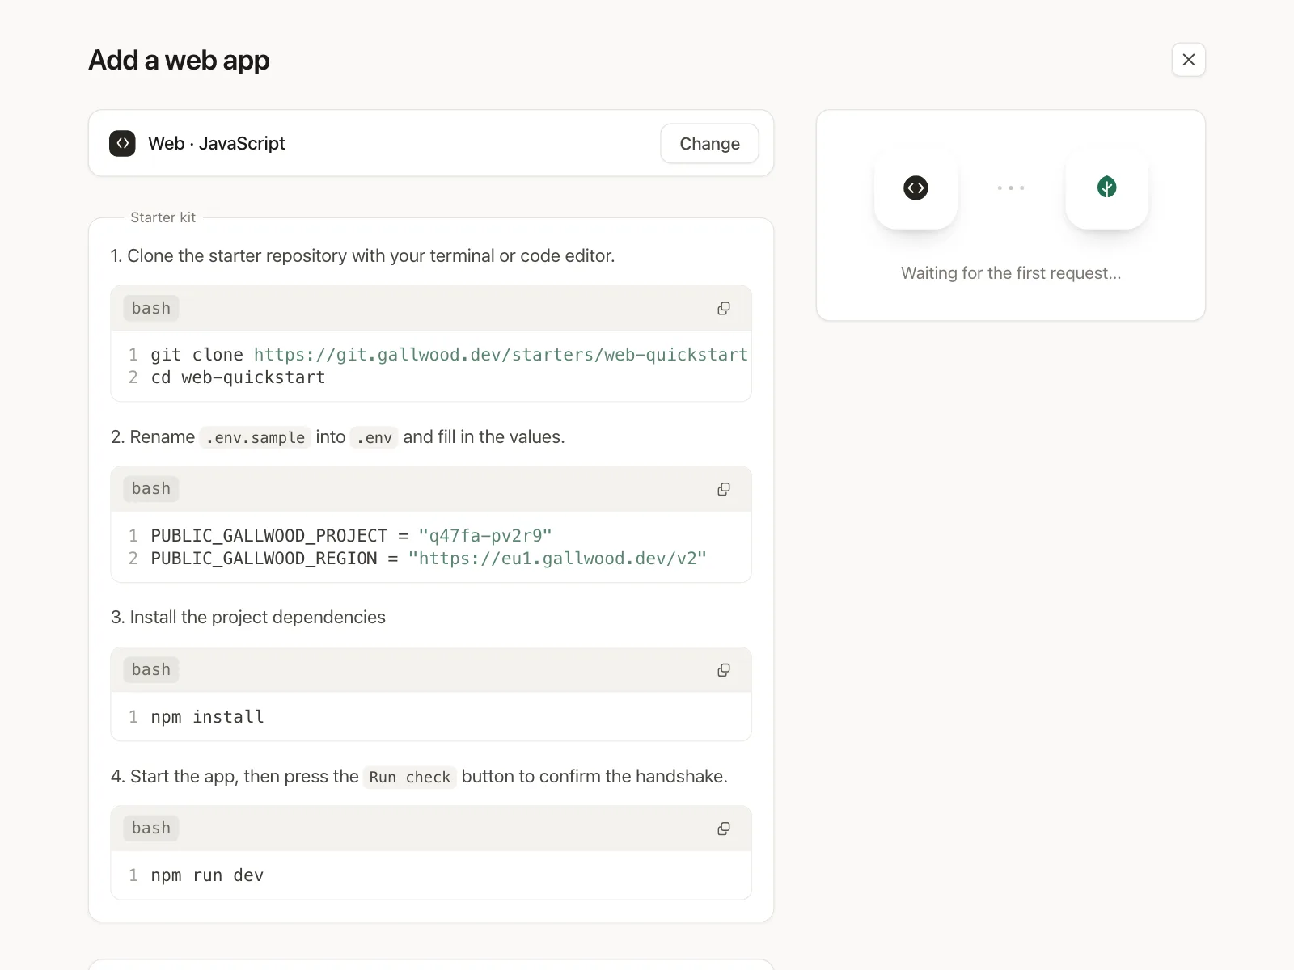Image resolution: width=1294 pixels, height=970 pixels.
Task: Click the .env inline code label
Action: click(374, 437)
